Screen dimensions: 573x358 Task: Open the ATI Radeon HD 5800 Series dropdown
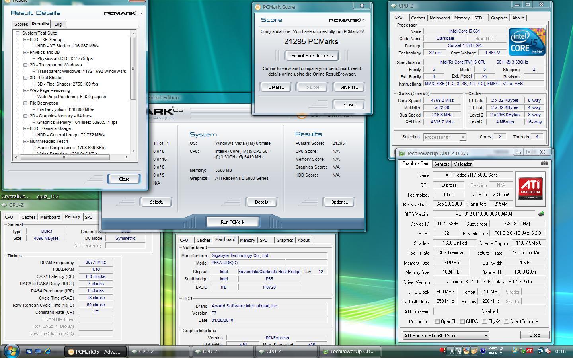(x=446, y=335)
